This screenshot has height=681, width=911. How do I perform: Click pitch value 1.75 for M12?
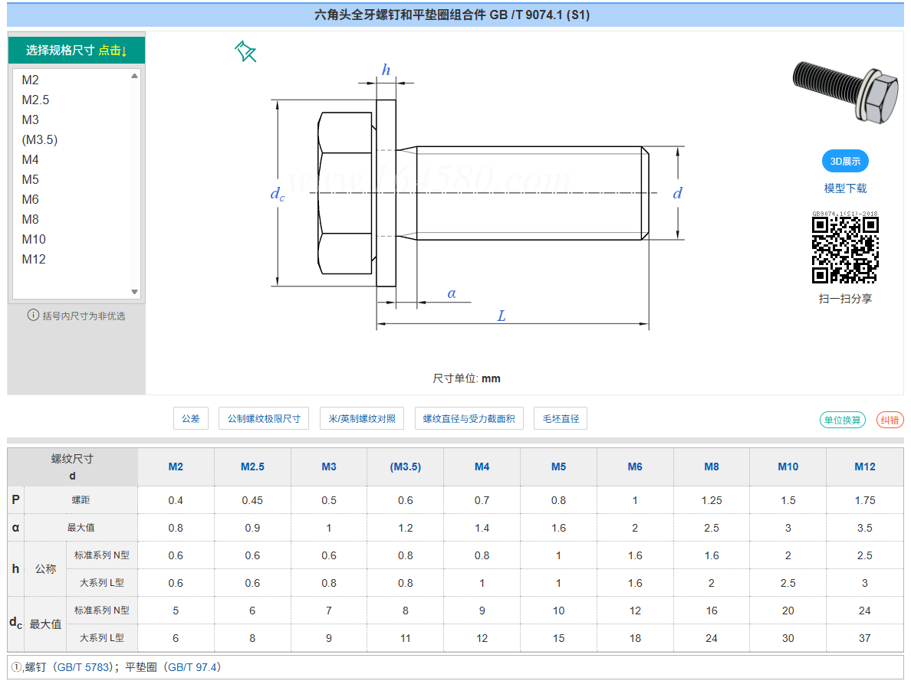coord(864,500)
